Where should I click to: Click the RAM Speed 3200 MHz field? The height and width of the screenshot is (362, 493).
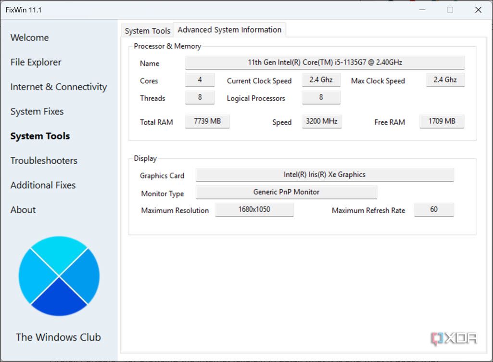pyautogui.click(x=322, y=121)
